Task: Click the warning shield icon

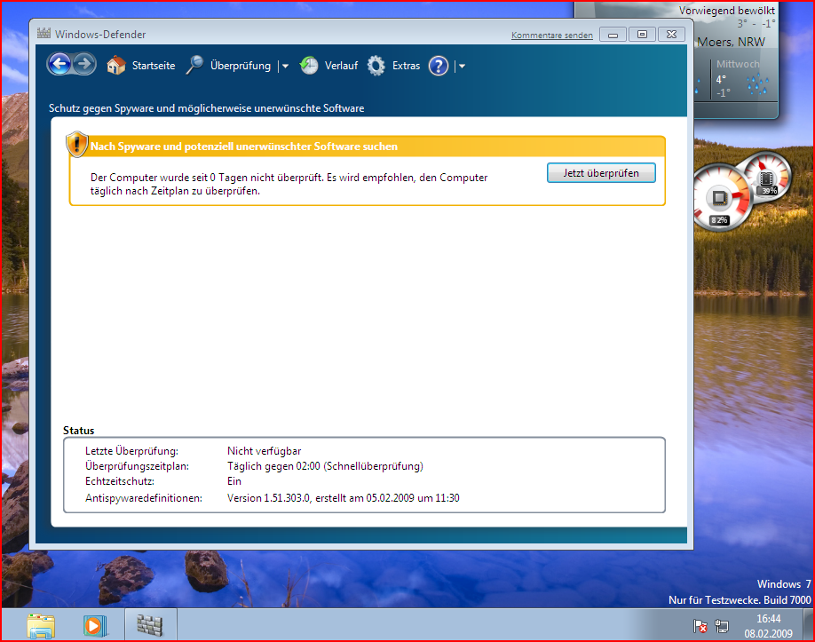Action: tap(77, 144)
